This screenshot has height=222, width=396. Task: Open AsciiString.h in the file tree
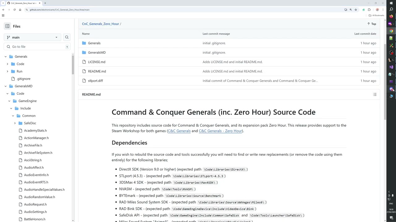pos(33,160)
